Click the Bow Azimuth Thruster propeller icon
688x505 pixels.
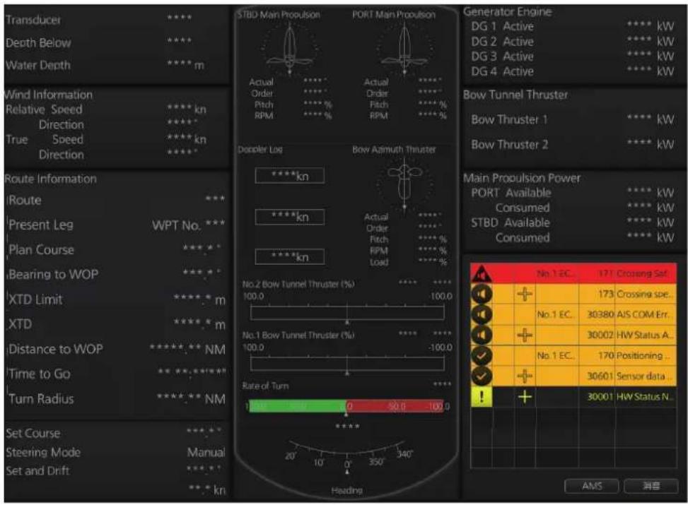pos(404,183)
